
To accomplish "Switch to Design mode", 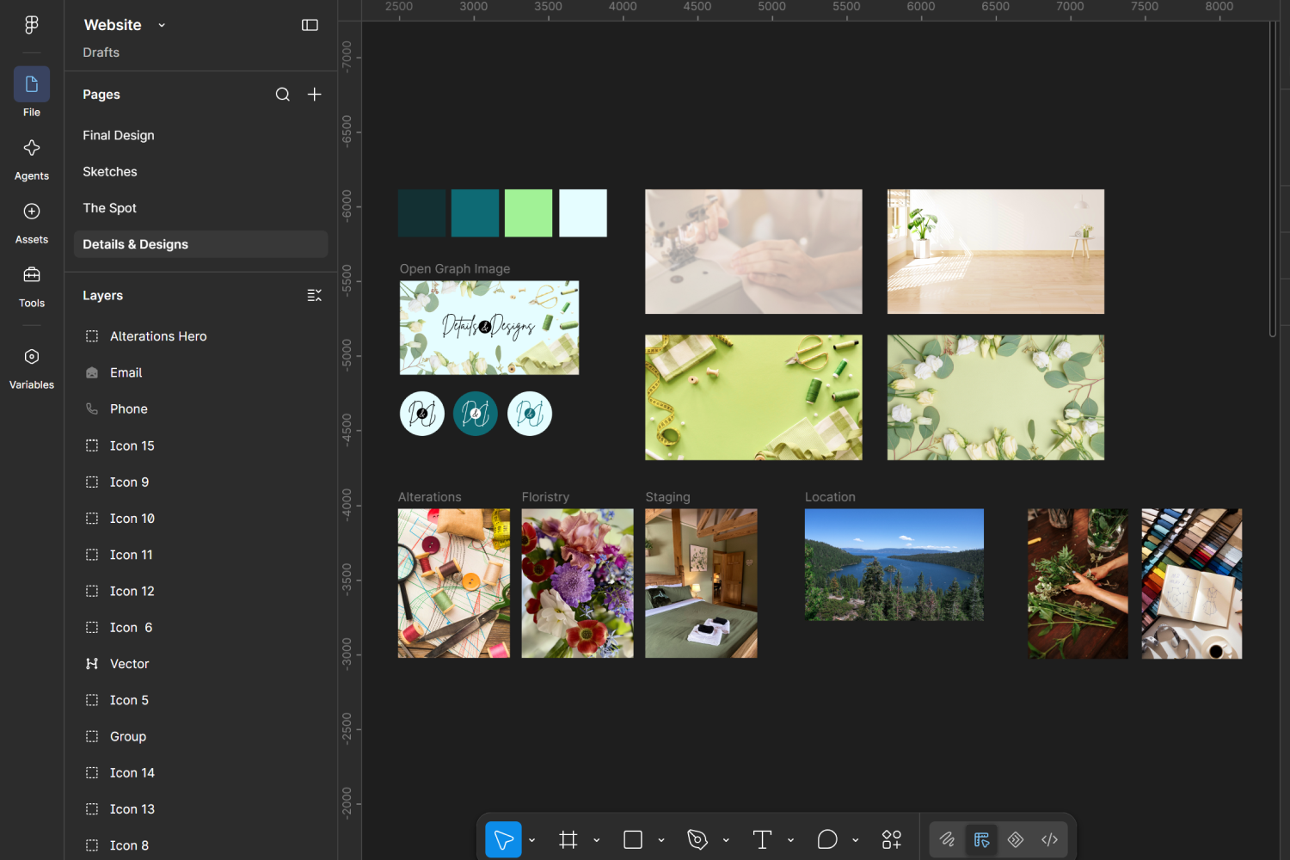I will click(981, 839).
